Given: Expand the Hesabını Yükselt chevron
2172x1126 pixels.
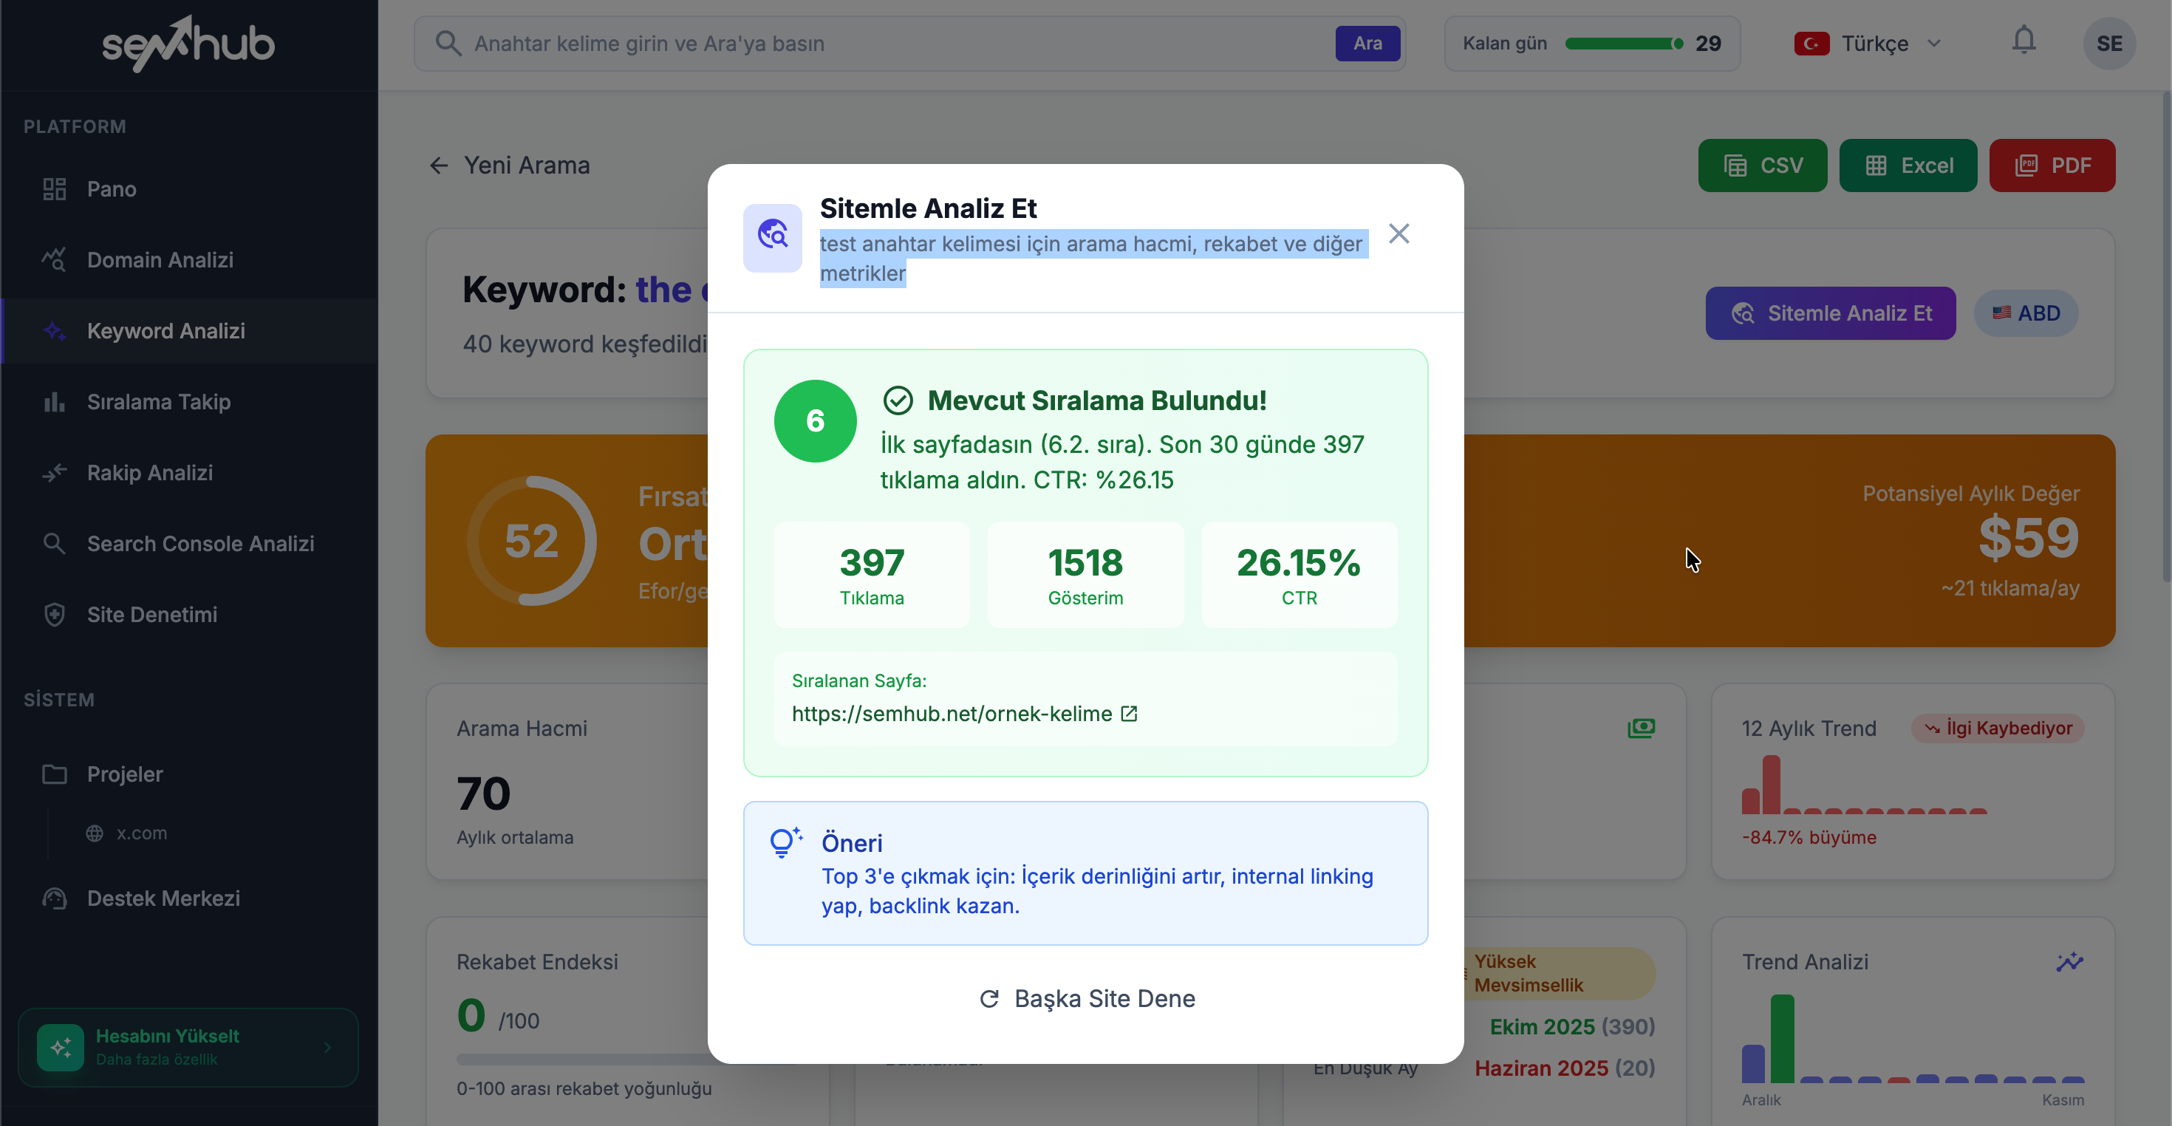Looking at the screenshot, I should 328,1047.
